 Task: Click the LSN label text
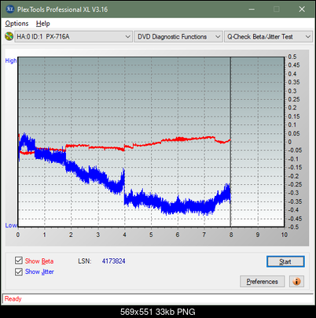pos(85,261)
